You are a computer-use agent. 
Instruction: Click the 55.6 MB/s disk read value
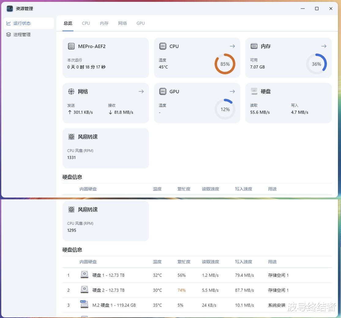pyautogui.click(x=260, y=112)
